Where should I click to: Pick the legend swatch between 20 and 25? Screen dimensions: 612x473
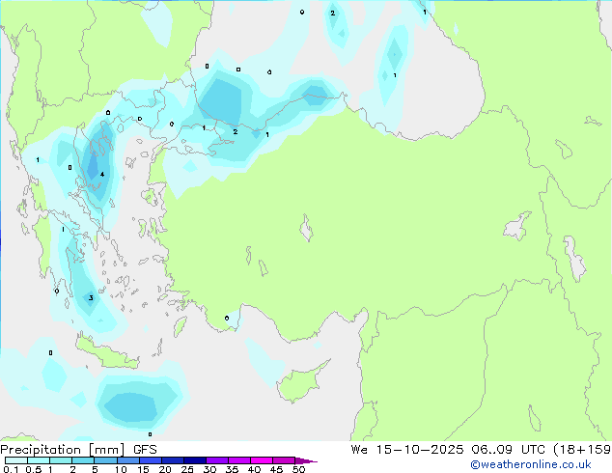click(173, 460)
